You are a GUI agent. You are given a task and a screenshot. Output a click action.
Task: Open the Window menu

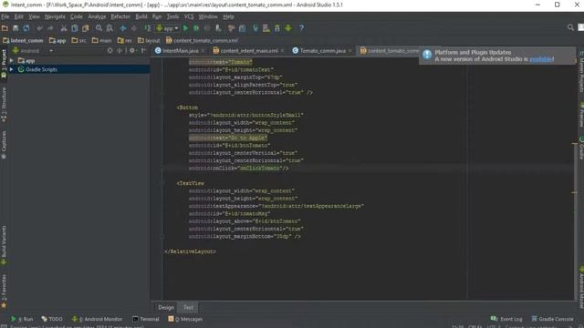(x=208, y=16)
